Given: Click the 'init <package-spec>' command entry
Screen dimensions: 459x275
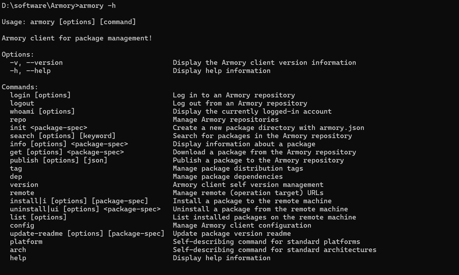Looking at the screenshot, I should 48,128.
